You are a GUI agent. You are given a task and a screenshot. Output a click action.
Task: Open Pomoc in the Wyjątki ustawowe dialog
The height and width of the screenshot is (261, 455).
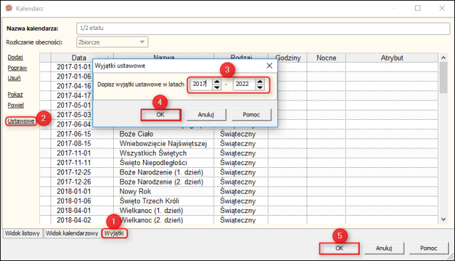point(251,115)
